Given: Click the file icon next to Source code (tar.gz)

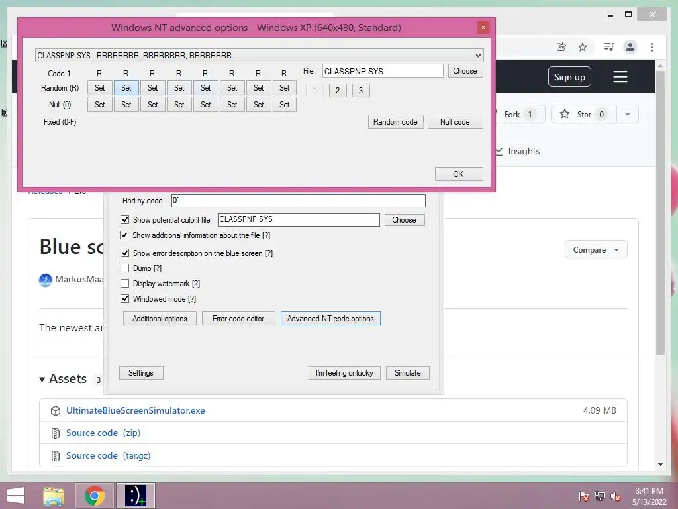Looking at the screenshot, I should click(56, 455).
